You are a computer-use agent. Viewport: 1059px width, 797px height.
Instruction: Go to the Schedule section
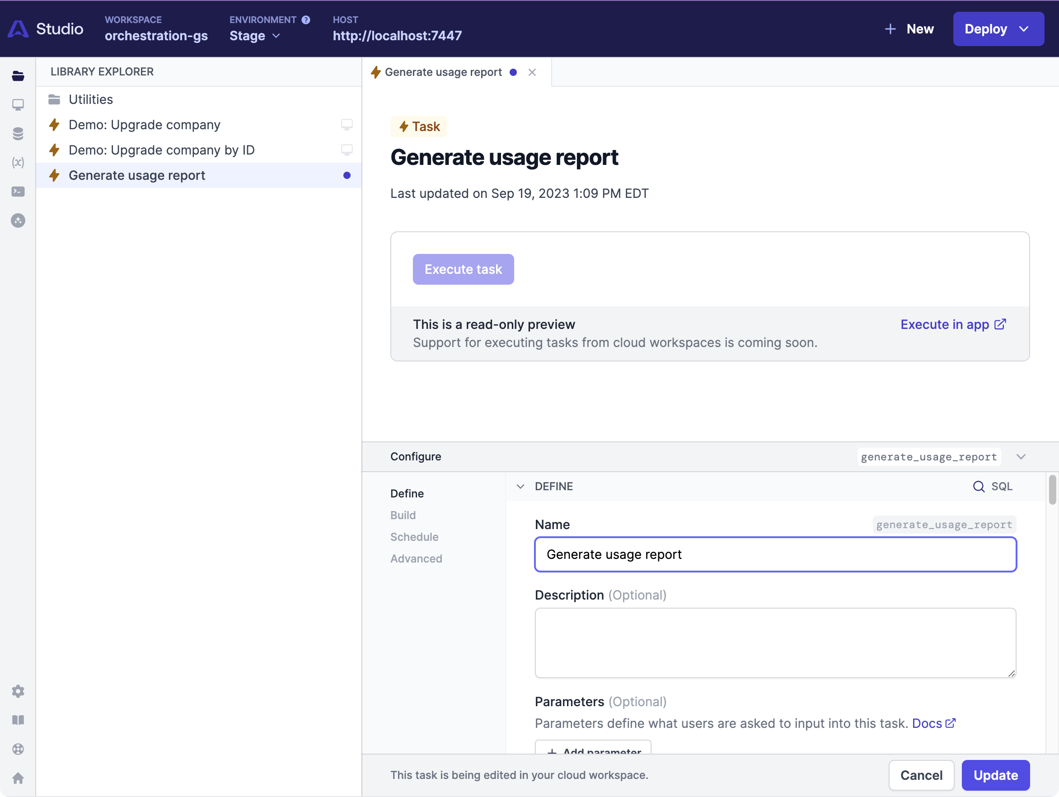point(414,537)
